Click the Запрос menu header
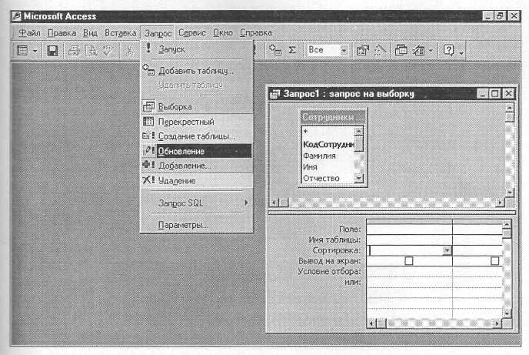Screen dimensions: 529x355 coord(158,33)
